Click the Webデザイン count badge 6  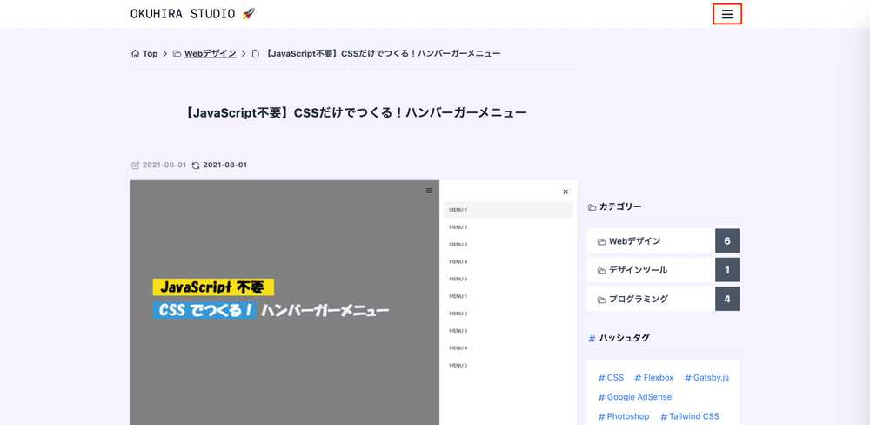coord(726,241)
